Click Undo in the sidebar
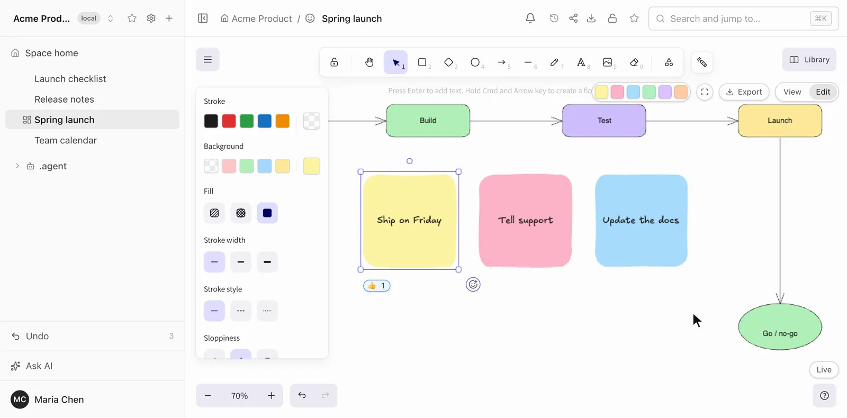Viewport: 847px width, 418px height. click(x=92, y=336)
